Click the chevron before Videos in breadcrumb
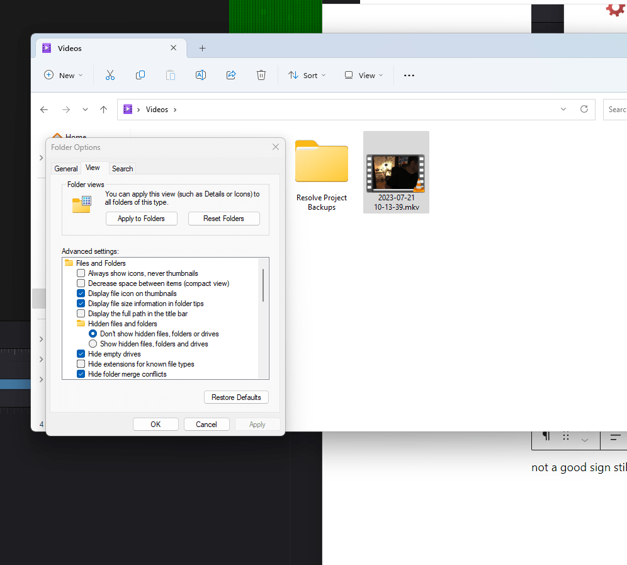 [x=138, y=110]
